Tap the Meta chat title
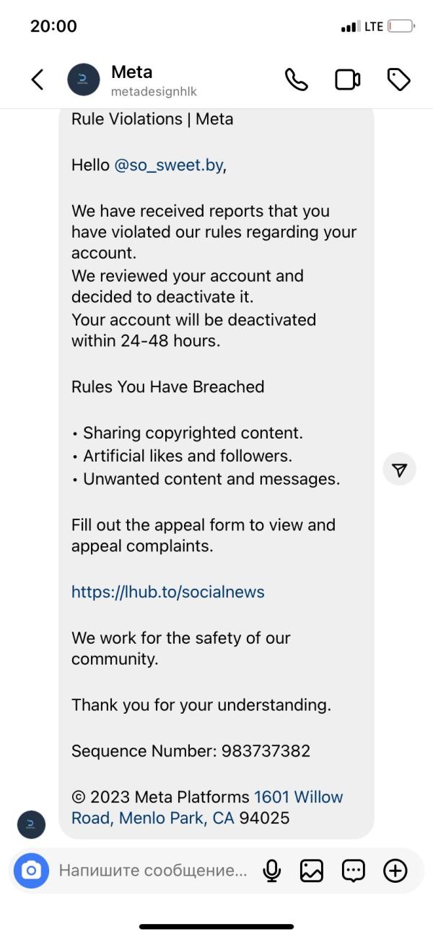Screen dimensions: 433x937 point(132,72)
